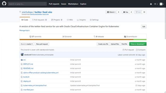Click the Fork button

pos(138,12)
